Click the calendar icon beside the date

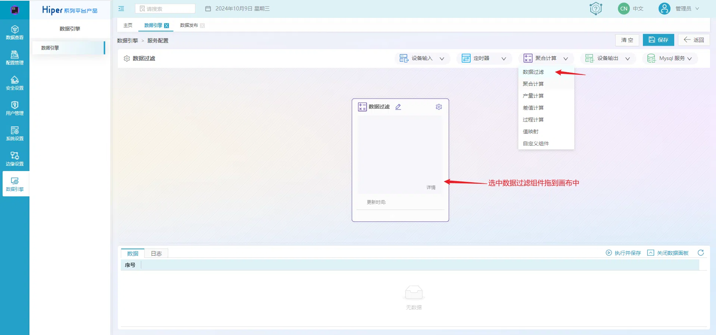coord(208,9)
